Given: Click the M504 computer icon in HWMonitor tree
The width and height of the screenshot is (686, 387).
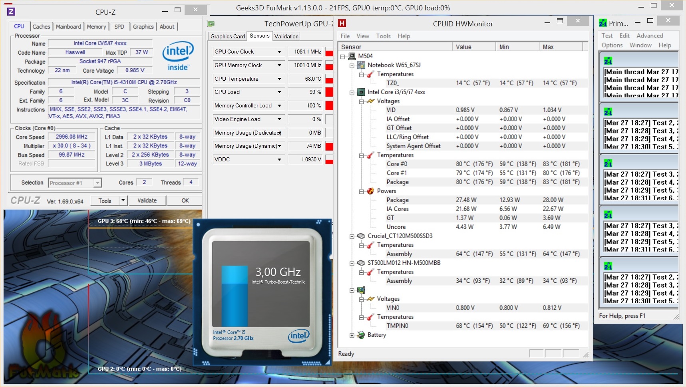Looking at the screenshot, I should (x=352, y=56).
